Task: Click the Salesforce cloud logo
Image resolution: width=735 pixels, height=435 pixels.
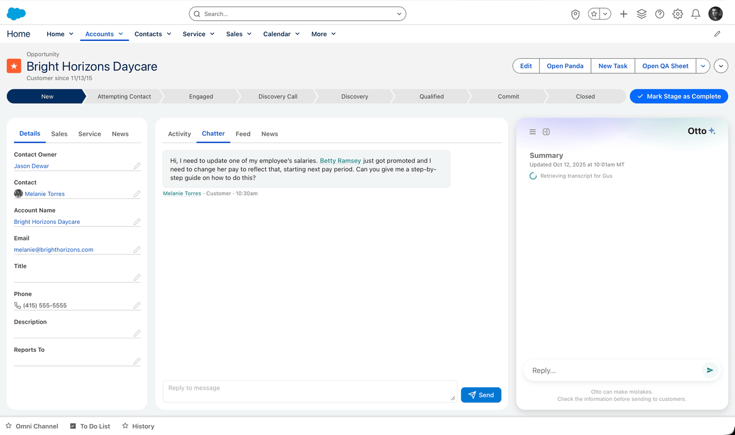Action: pyautogui.click(x=17, y=13)
